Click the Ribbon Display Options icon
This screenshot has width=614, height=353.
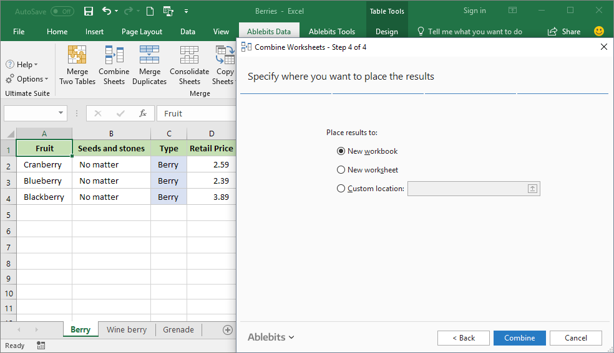[x=512, y=11]
